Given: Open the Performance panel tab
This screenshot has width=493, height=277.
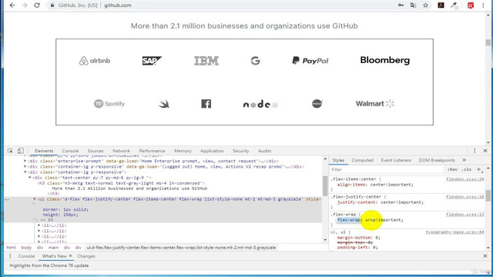Looking at the screenshot, I should (153, 151).
